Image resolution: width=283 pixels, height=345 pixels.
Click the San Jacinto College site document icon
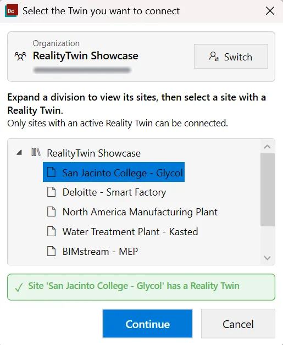[x=52, y=172]
